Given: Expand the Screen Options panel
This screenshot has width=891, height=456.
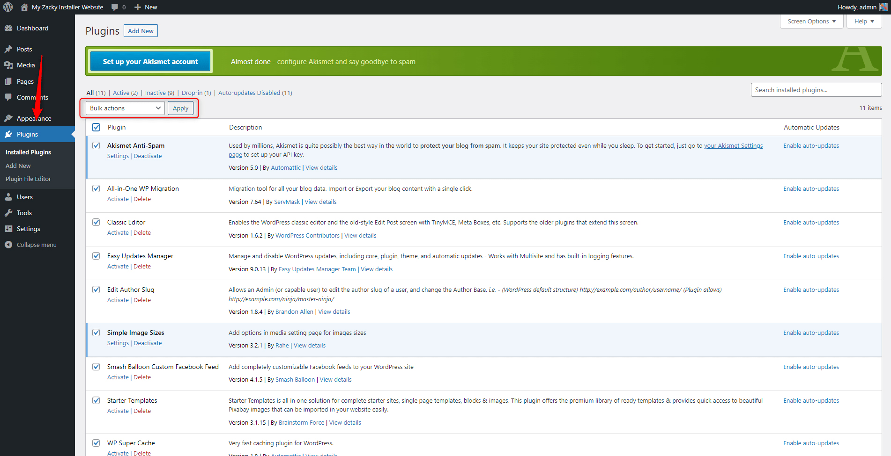Looking at the screenshot, I should 811,22.
